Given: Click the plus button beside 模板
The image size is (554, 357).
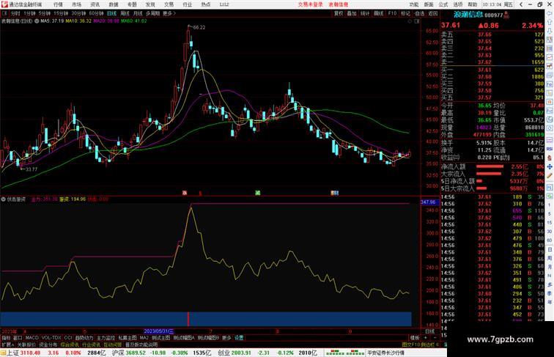Looking at the screenshot, I should pyautogui.click(x=425, y=338).
